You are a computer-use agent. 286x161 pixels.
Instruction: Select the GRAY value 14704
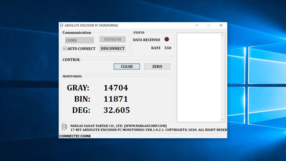coord(116,88)
